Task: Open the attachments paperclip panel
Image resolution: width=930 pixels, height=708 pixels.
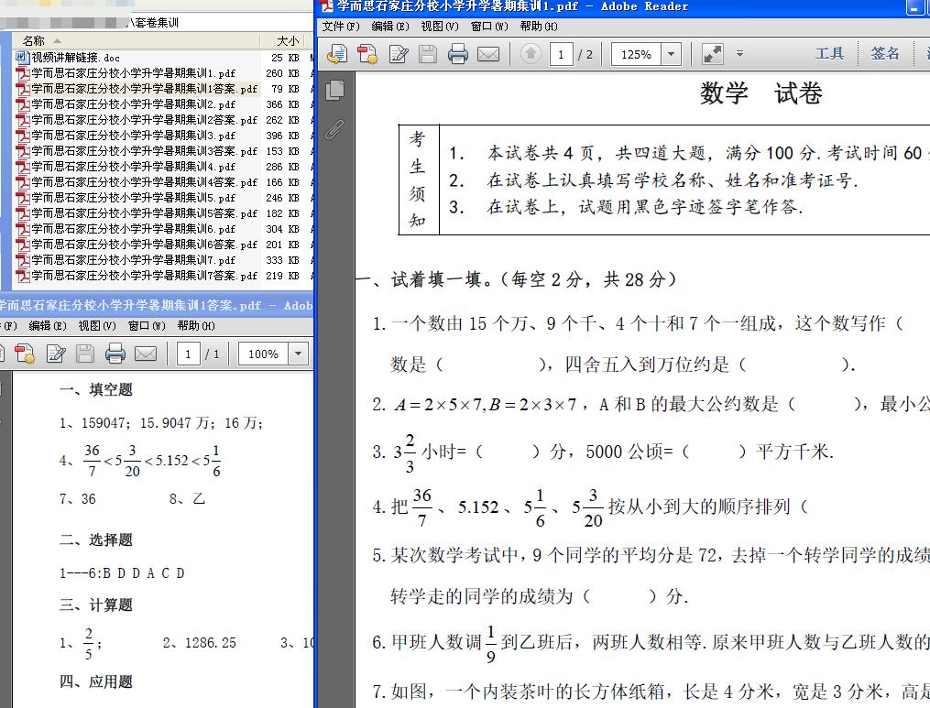Action: coord(334,129)
